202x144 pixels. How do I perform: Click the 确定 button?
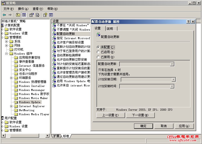point(143,126)
